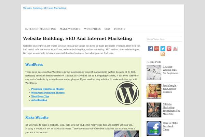
Task: Open the Google Plus social icon
Action: [156, 49]
